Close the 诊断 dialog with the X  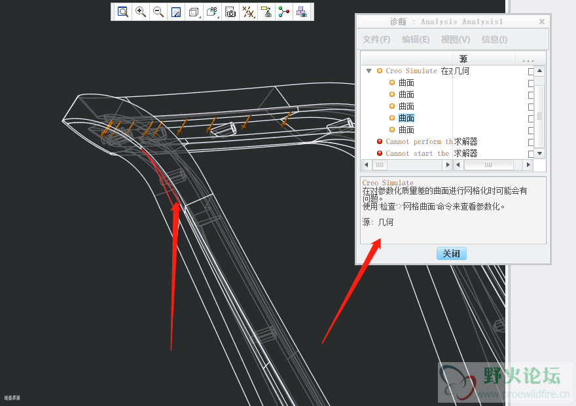542,22
